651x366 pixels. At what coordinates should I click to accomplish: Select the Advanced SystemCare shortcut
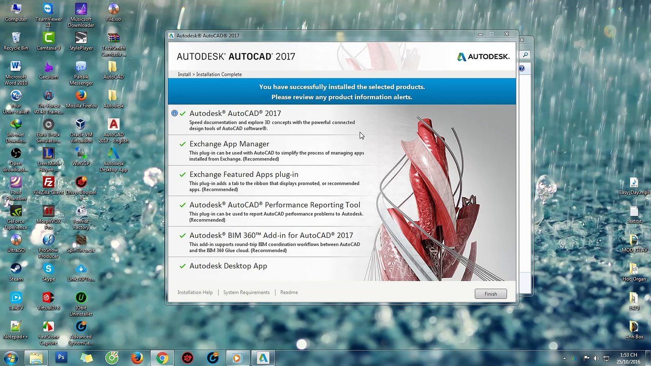pyautogui.click(x=81, y=333)
